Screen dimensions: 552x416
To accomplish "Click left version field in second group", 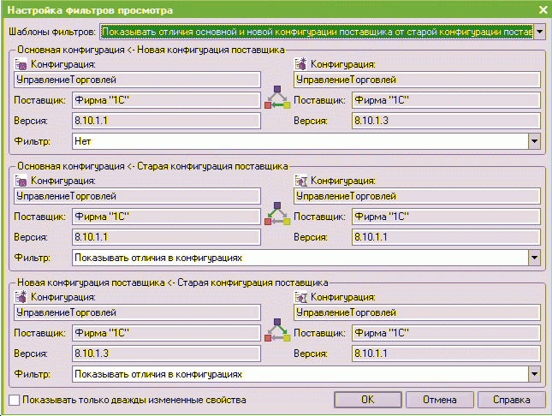I will 166,237.
